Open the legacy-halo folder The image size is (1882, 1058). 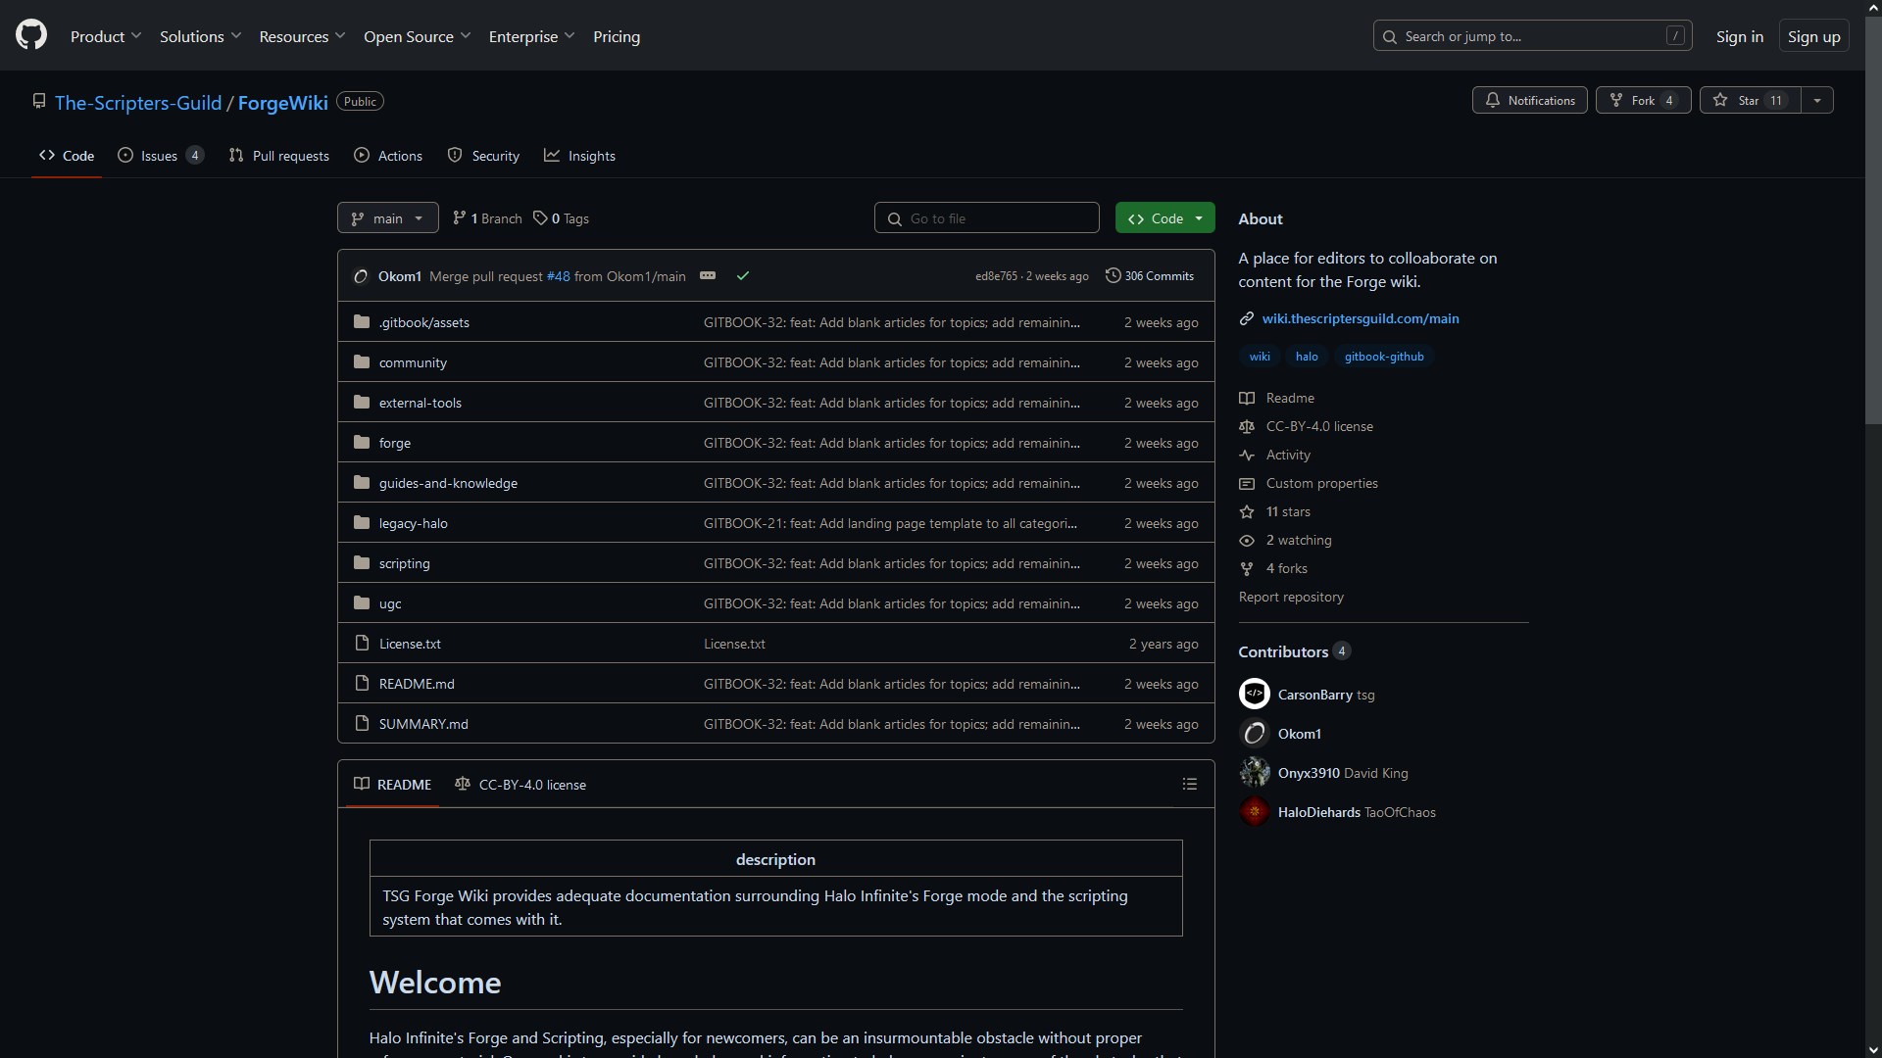(x=413, y=523)
